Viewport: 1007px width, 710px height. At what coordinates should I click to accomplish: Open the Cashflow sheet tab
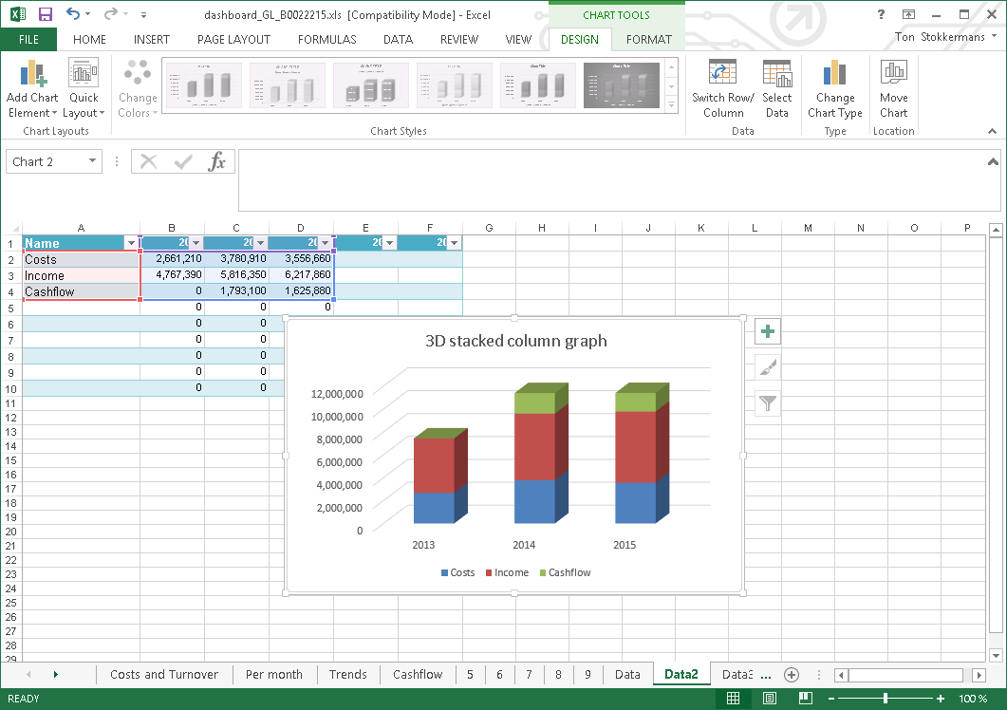pos(418,674)
